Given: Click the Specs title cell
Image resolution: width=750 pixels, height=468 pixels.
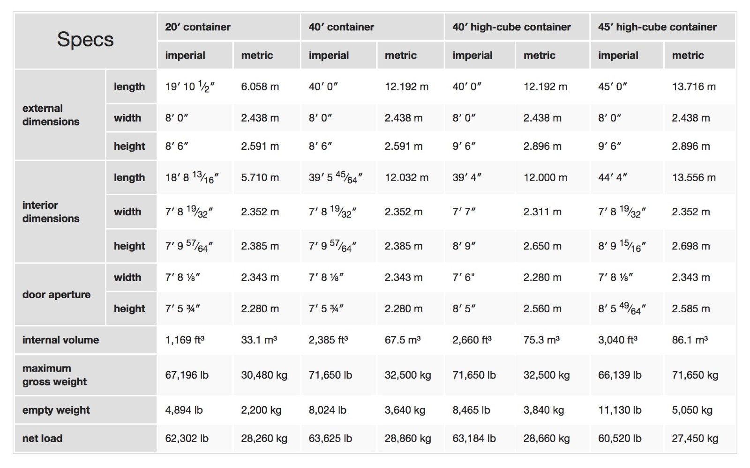Looking at the screenshot, I should coord(85,40).
